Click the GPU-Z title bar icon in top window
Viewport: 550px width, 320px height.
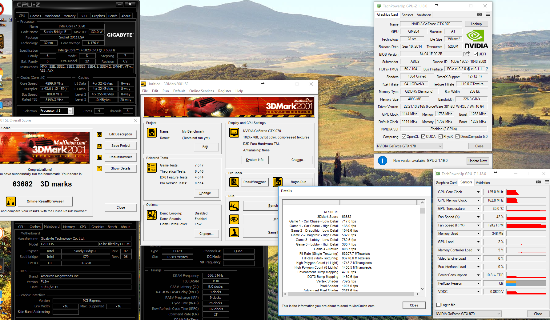[x=379, y=6]
